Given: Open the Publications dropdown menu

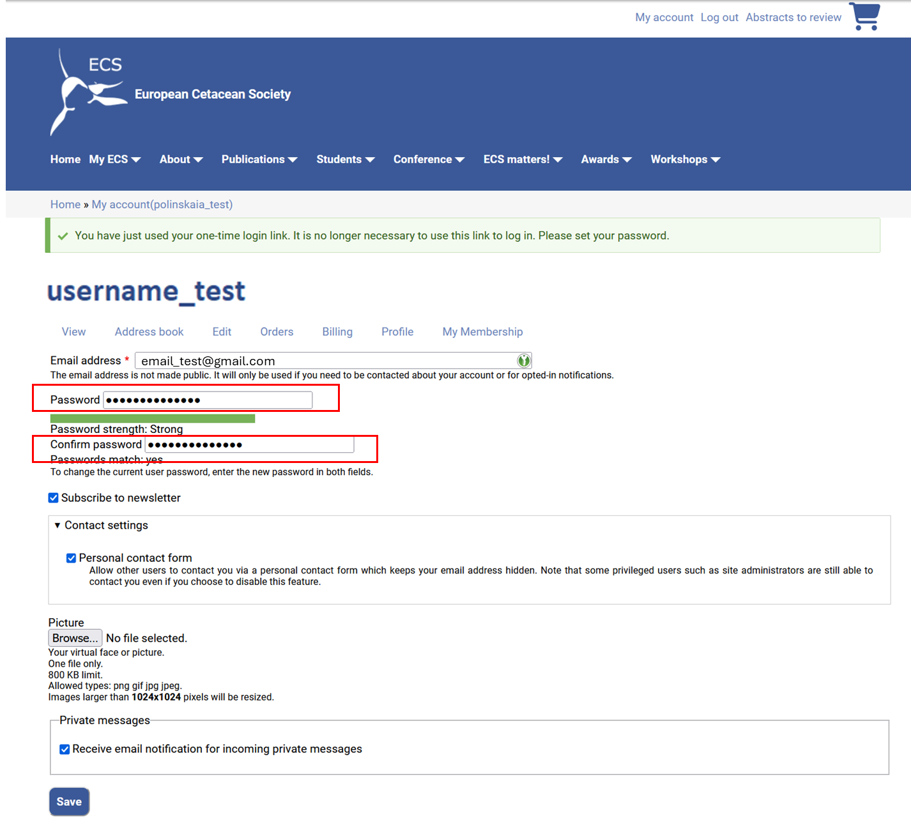Looking at the screenshot, I should (x=259, y=160).
